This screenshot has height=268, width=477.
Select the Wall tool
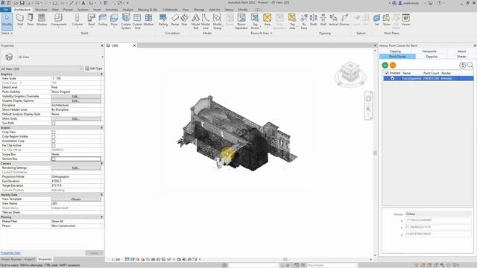tap(20, 20)
